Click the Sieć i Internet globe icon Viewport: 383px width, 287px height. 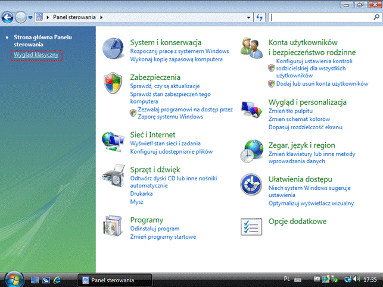113,142
